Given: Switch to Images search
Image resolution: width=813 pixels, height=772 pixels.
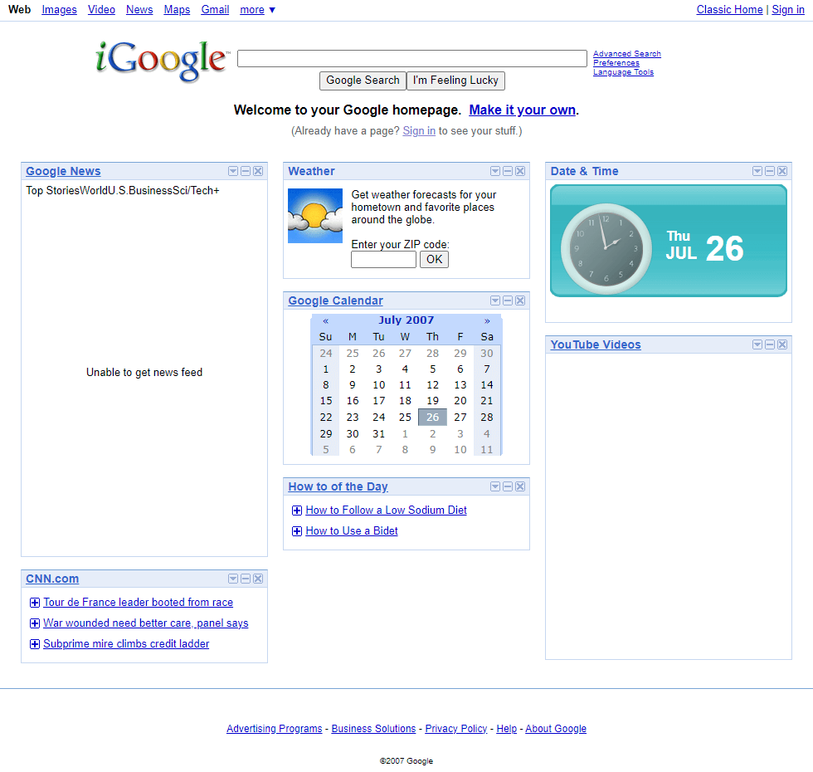Looking at the screenshot, I should point(59,10).
